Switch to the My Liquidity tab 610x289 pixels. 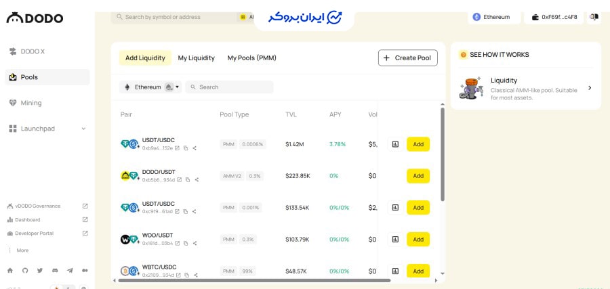(196, 58)
